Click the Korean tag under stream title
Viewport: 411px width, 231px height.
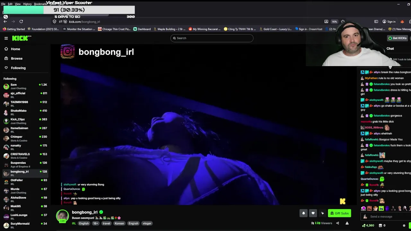click(x=119, y=223)
